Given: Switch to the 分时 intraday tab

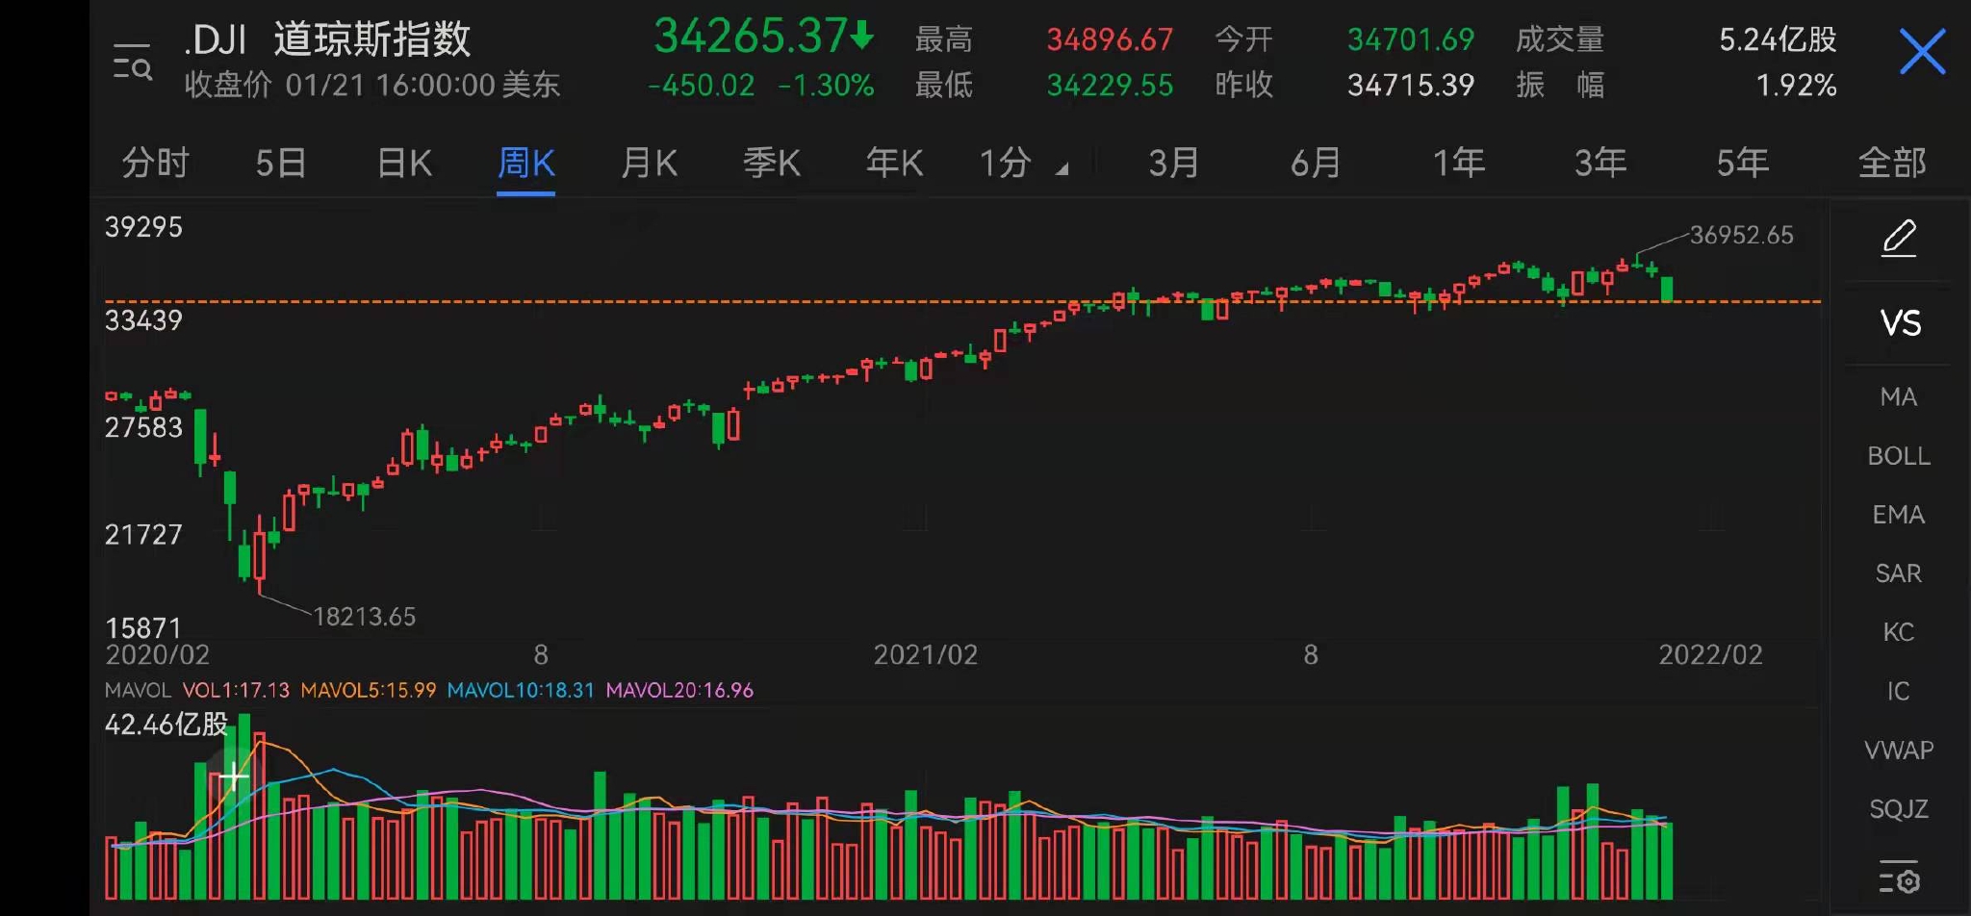Looking at the screenshot, I should 156,164.
